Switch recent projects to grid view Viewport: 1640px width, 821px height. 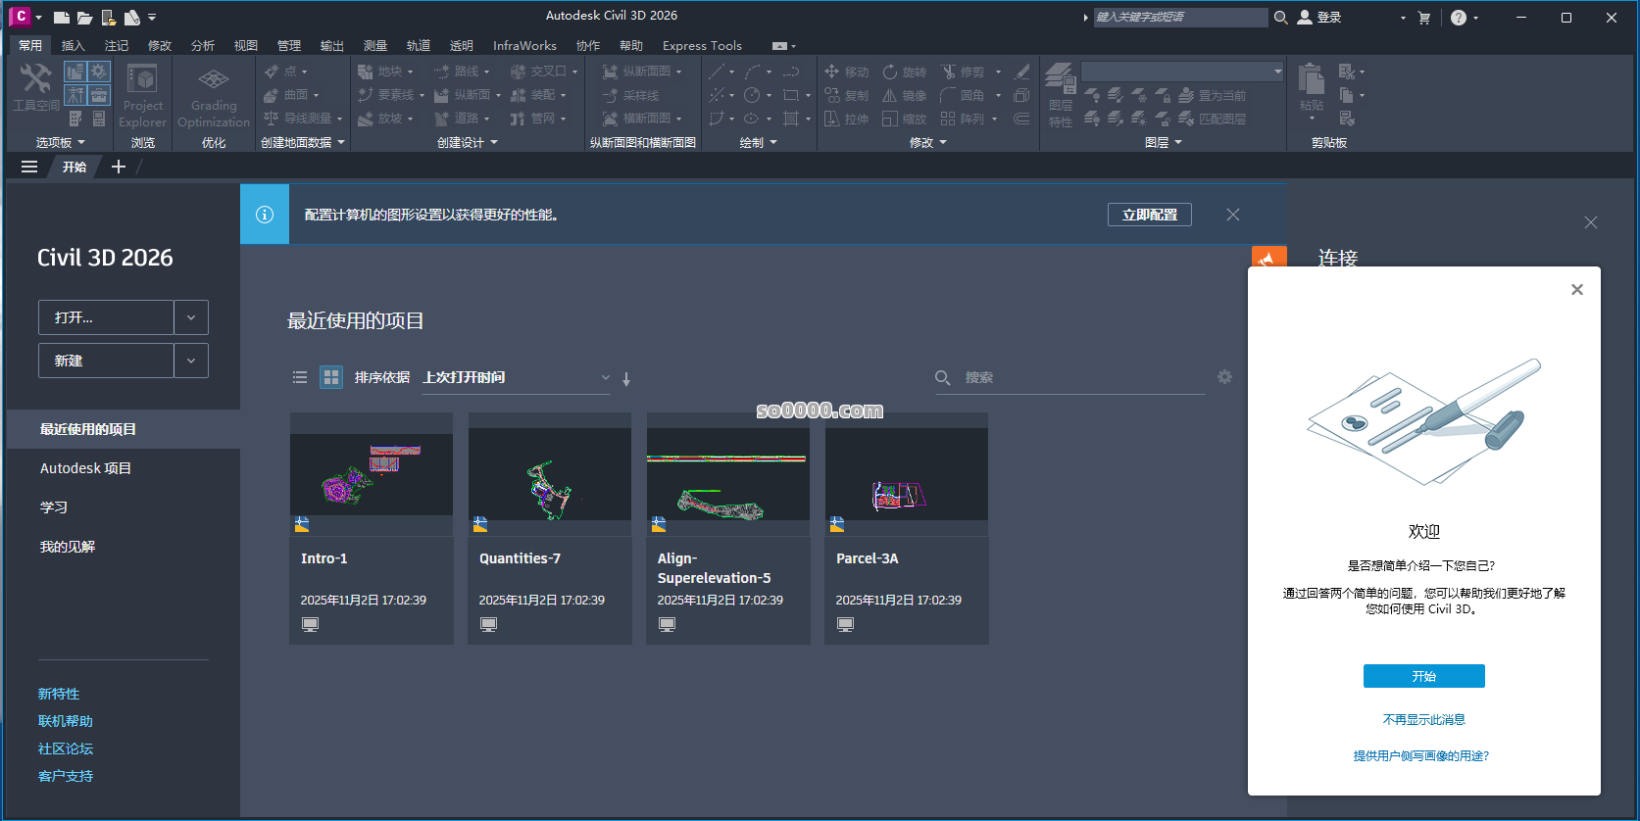tap(331, 377)
